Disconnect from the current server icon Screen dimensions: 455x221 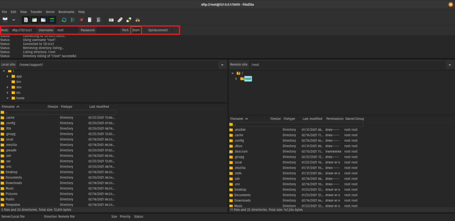[x=90, y=20]
